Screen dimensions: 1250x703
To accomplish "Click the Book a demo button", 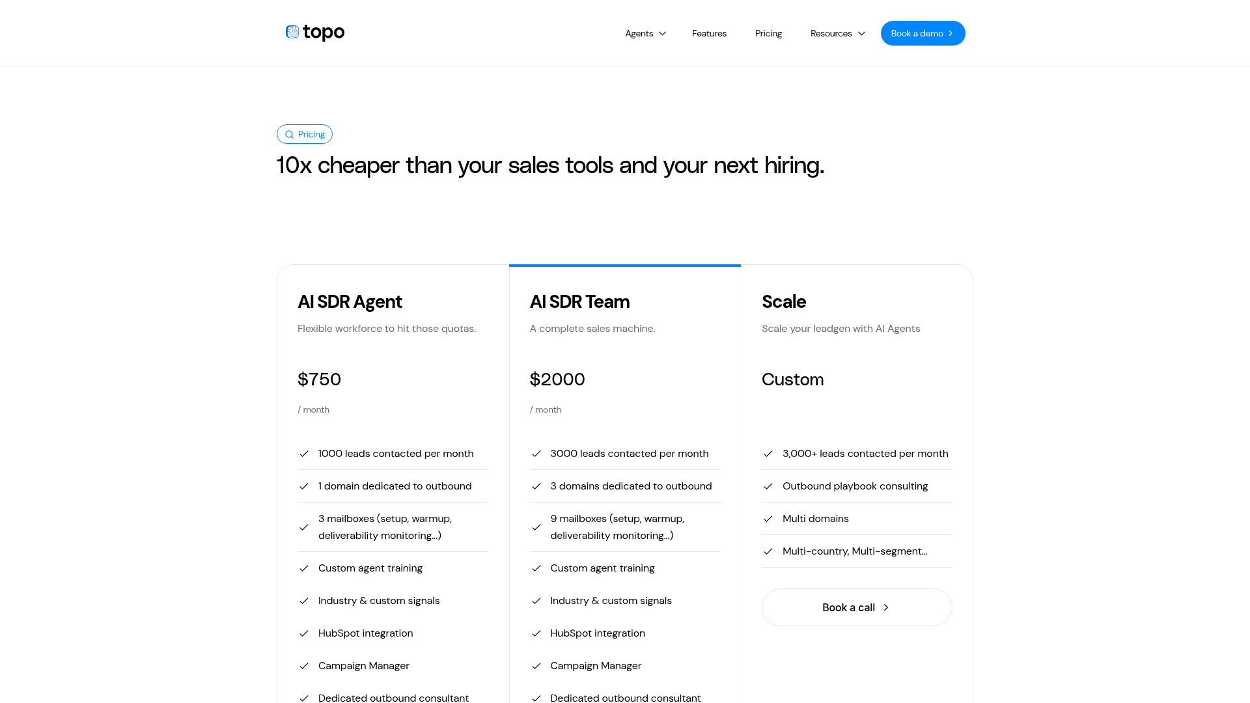I will point(923,33).
